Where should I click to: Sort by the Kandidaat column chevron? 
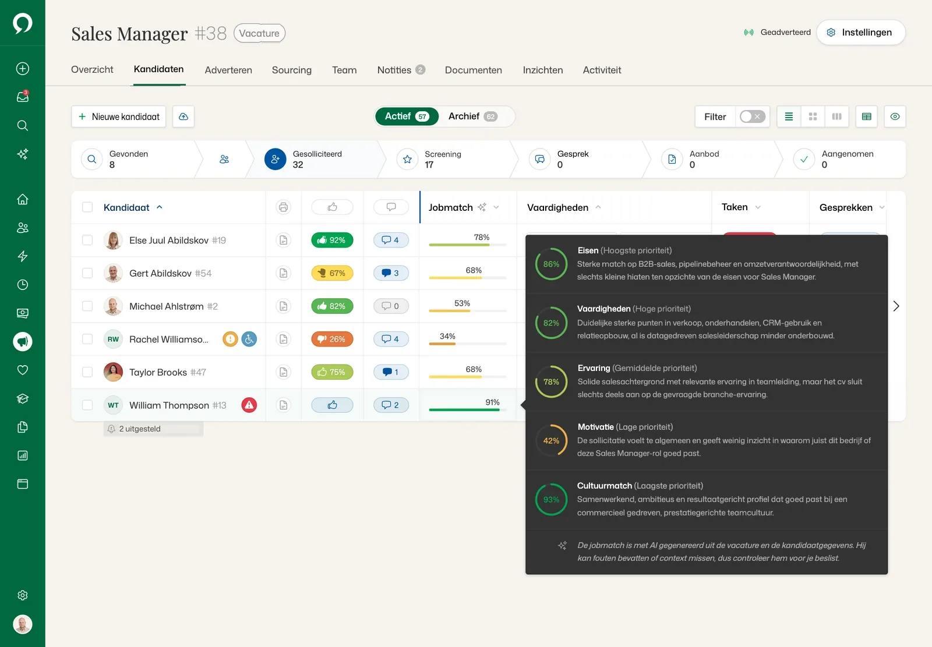tap(160, 207)
